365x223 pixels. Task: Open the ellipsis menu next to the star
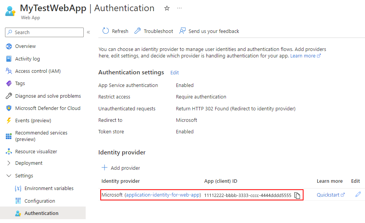click(x=179, y=8)
